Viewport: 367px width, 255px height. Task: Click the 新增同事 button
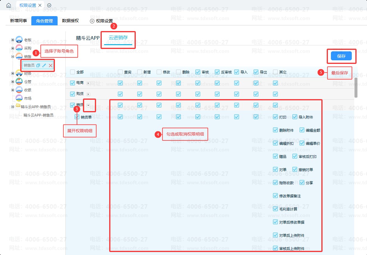pos(18,21)
